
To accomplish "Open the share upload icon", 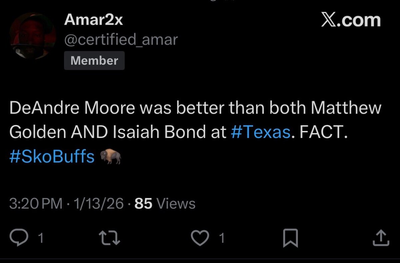I will (x=380, y=238).
